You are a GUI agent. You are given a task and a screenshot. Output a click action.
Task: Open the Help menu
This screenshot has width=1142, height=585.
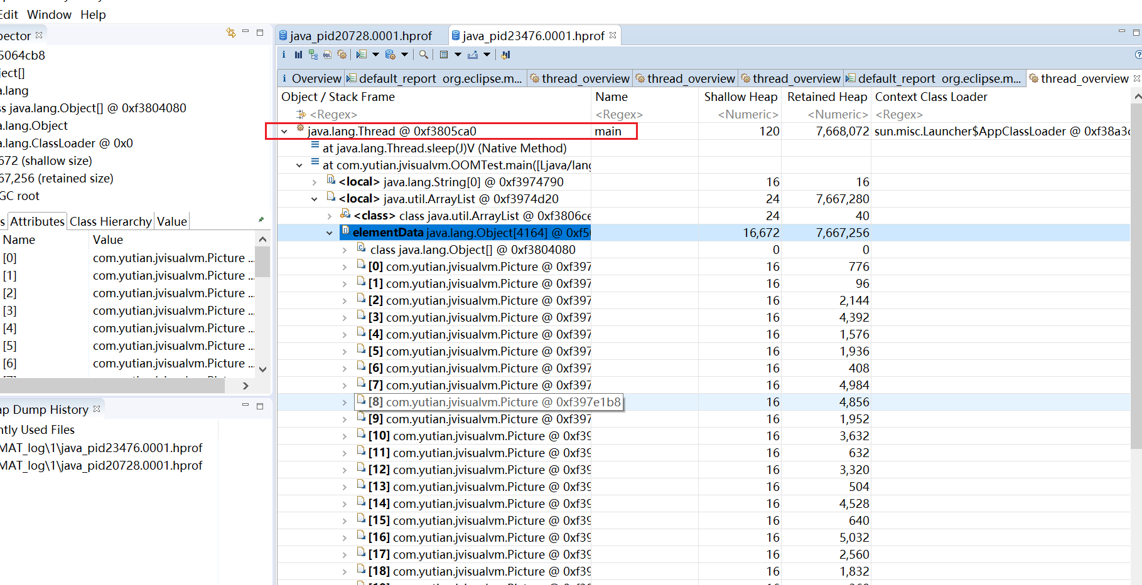93,14
